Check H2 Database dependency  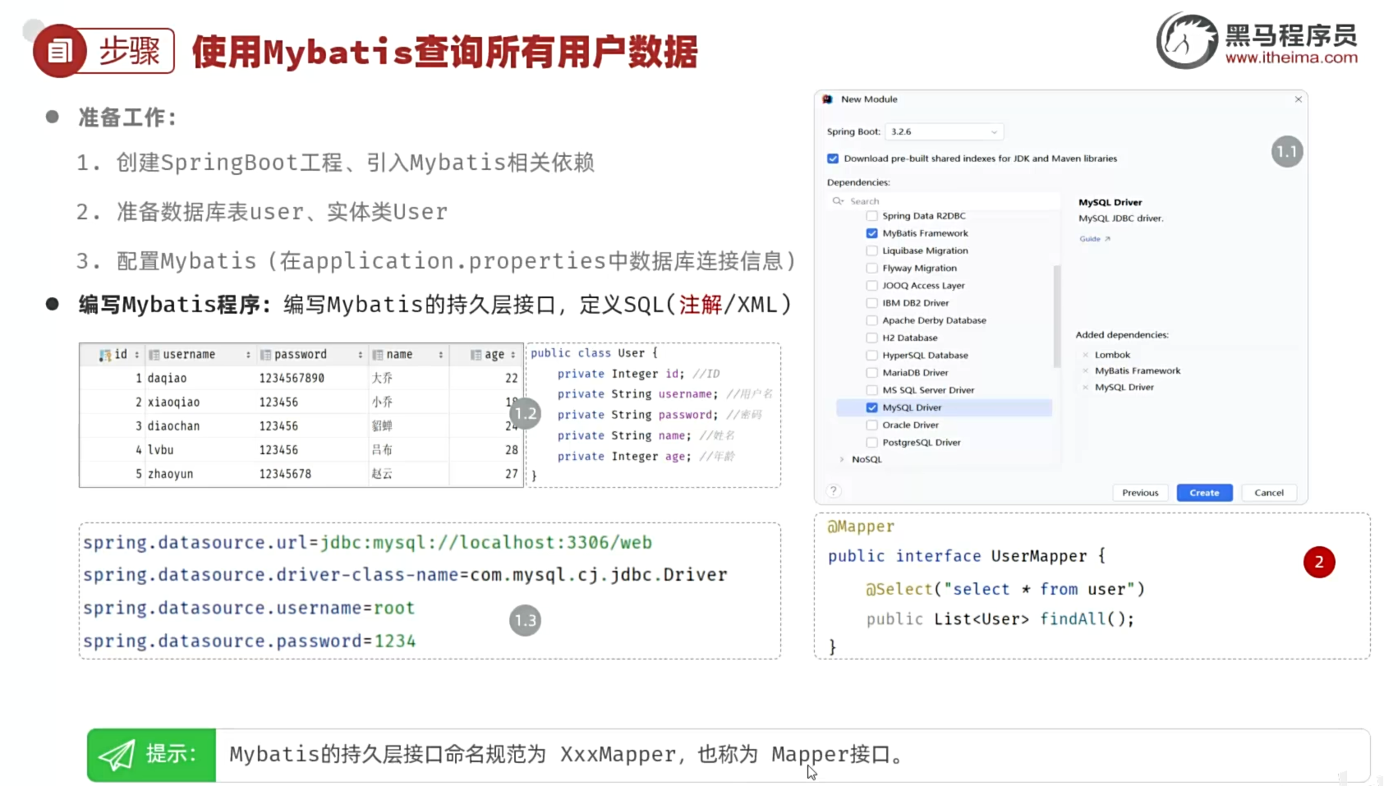872,338
